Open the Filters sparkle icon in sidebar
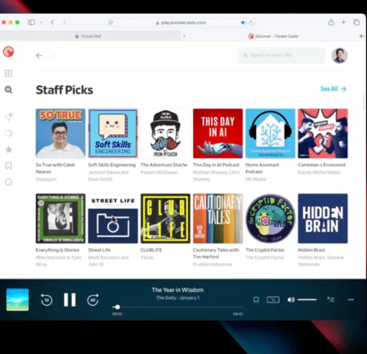Screen dimensions: 367x354 pyautogui.click(x=9, y=117)
